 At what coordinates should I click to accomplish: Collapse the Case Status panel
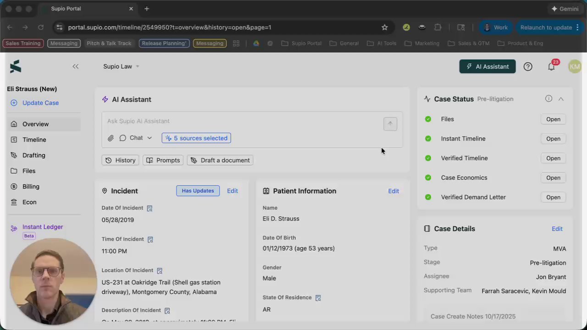click(x=561, y=99)
